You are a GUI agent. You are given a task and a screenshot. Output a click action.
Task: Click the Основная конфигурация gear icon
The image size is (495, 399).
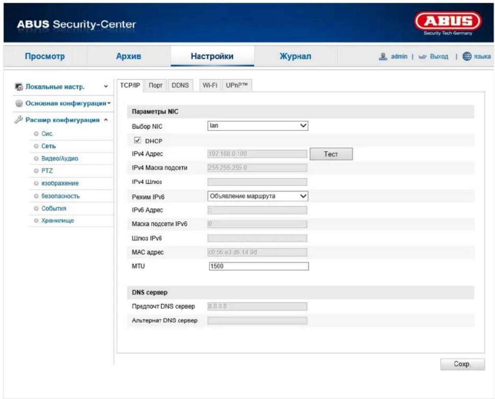tap(19, 103)
